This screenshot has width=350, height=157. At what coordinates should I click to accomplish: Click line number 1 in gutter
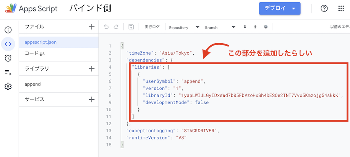[110, 46]
